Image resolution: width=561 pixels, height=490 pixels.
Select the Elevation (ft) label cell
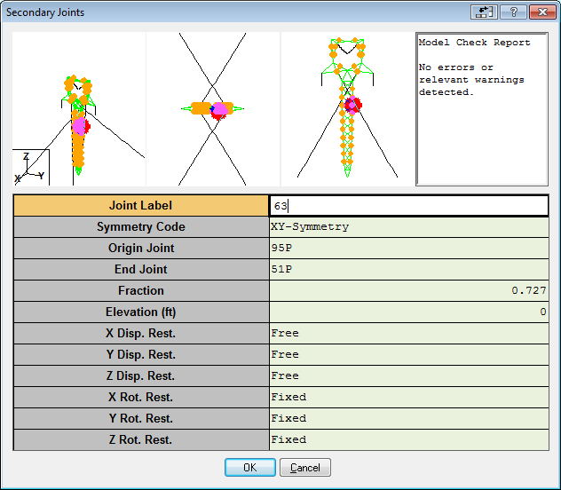[x=141, y=312]
